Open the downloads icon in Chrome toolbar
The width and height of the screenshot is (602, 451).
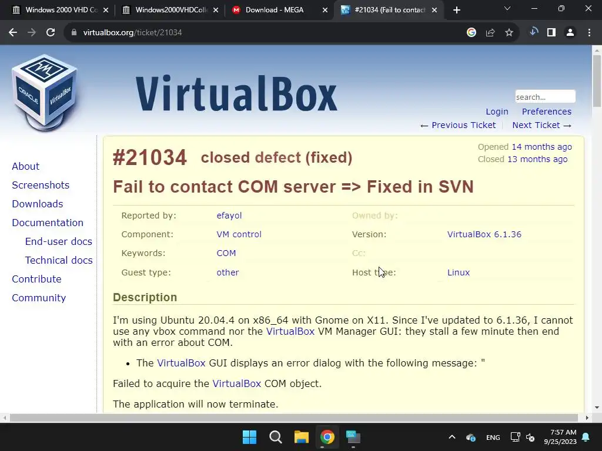point(533,32)
